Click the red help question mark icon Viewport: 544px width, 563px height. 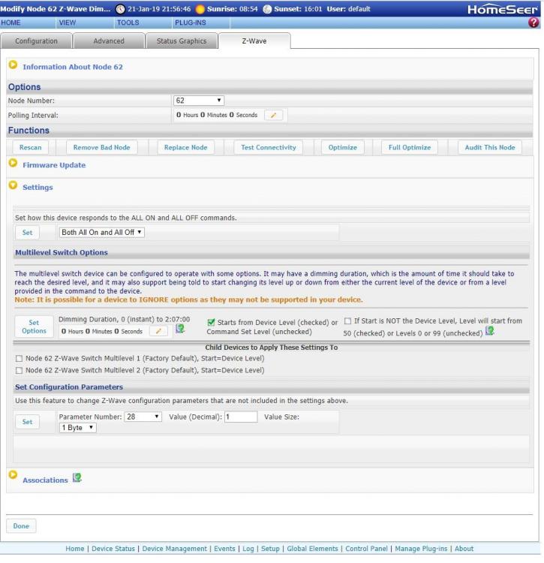pos(533,23)
